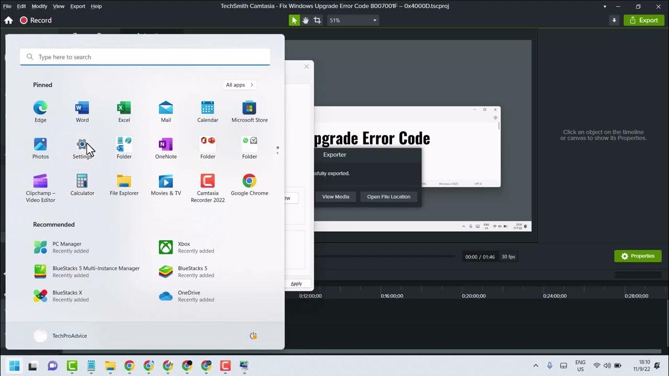
Task: Start a recording with Record button
Action: tap(36, 20)
